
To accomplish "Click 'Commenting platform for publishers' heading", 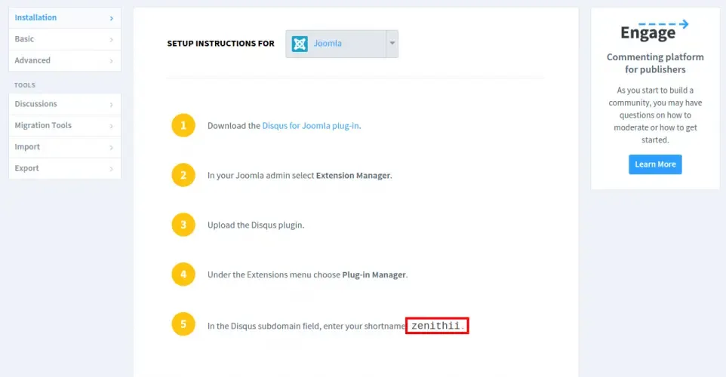I will 655,63.
